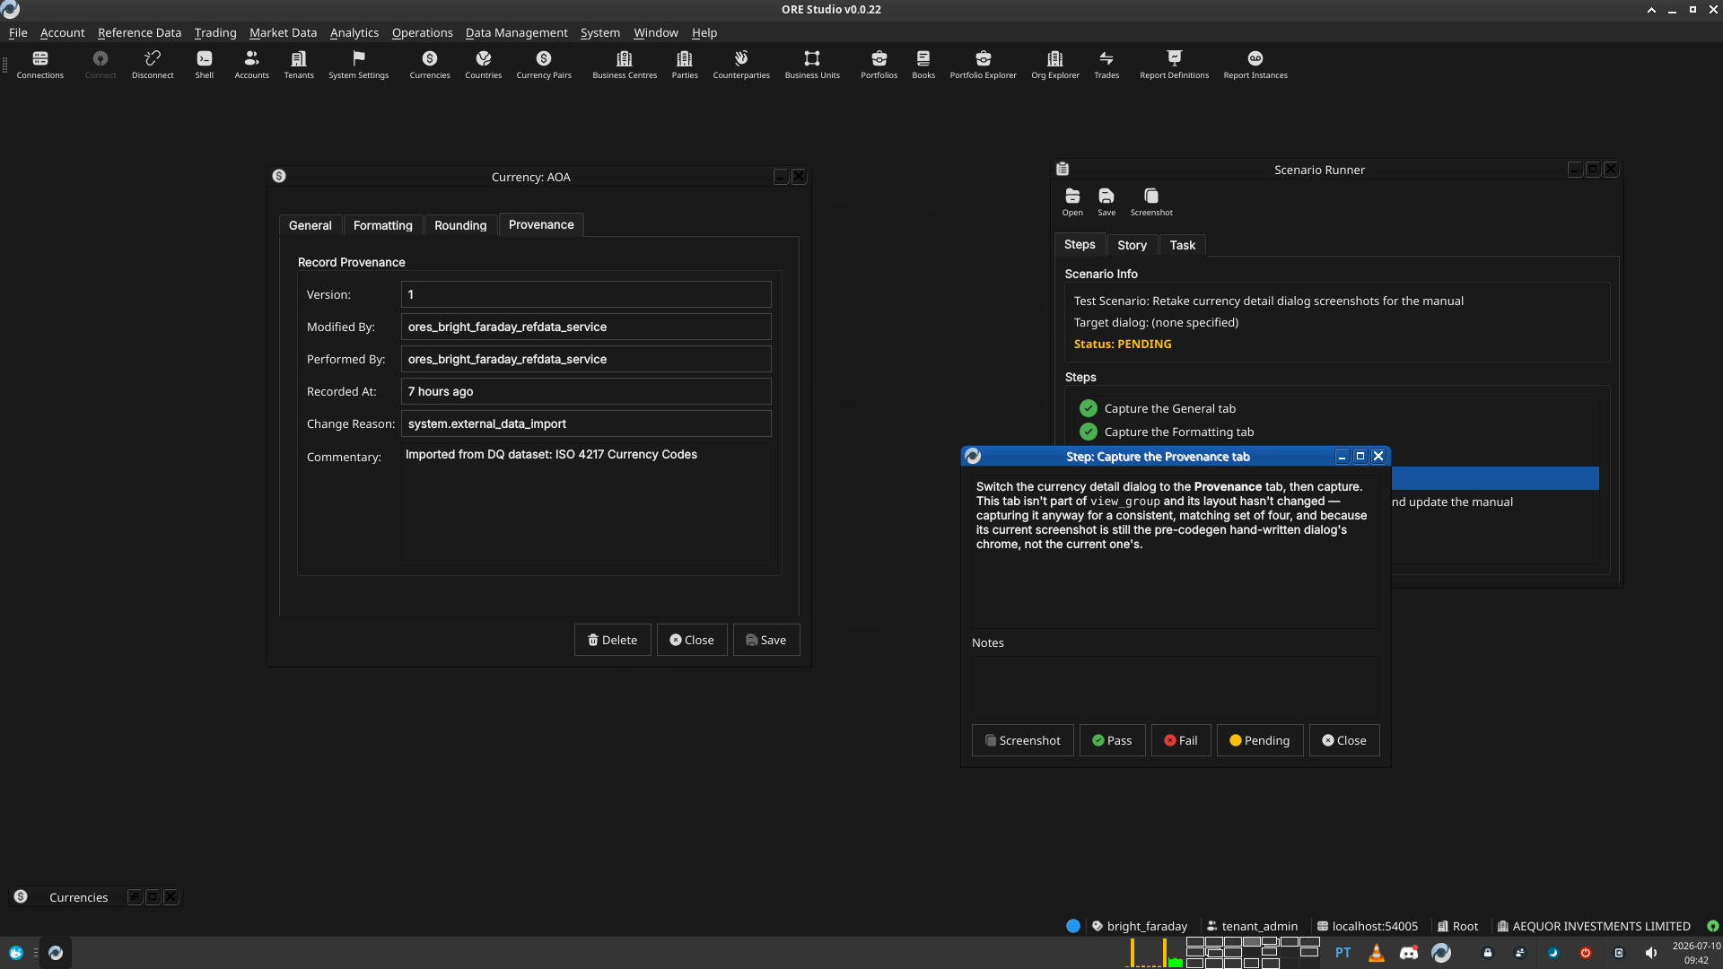Image resolution: width=1723 pixels, height=969 pixels.
Task: Switch to Task tab in Scenario Runner
Action: click(x=1182, y=245)
